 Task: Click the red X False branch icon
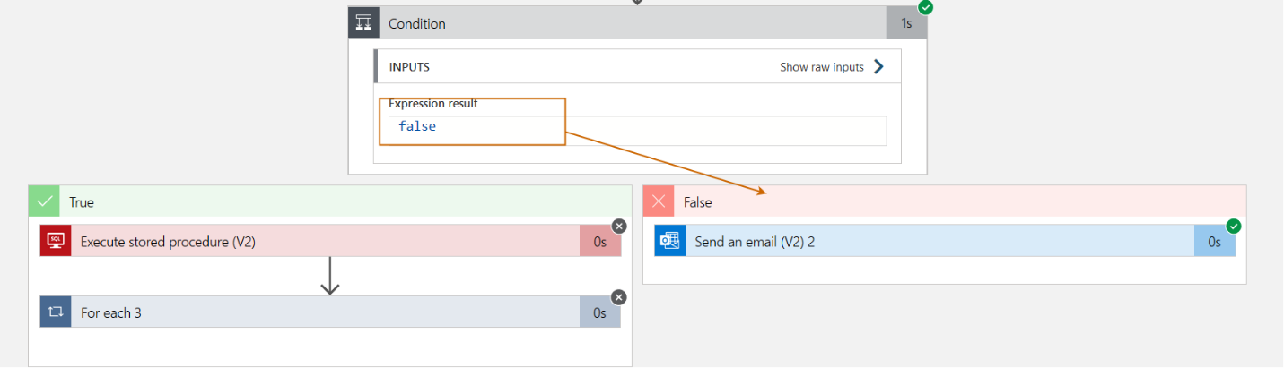point(659,202)
